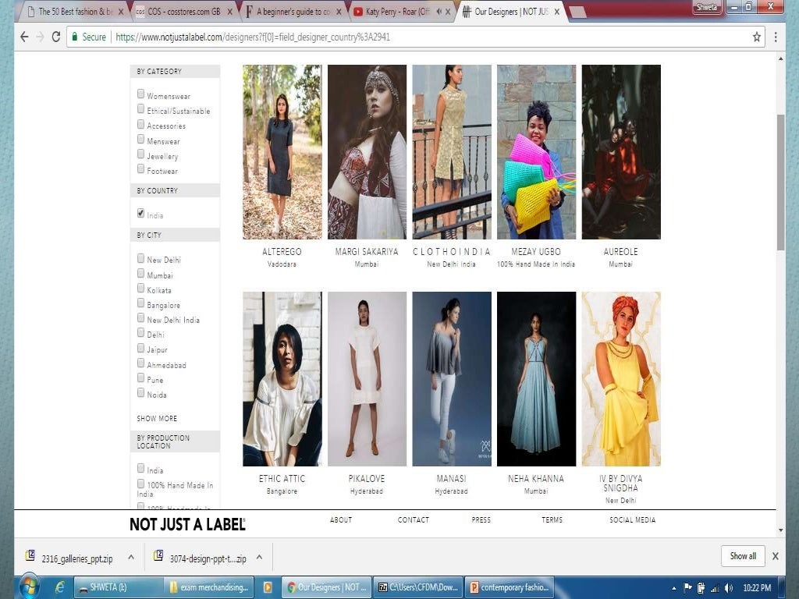Switch to the COS cosstores.com tab
799x599 pixels.
pos(184,11)
